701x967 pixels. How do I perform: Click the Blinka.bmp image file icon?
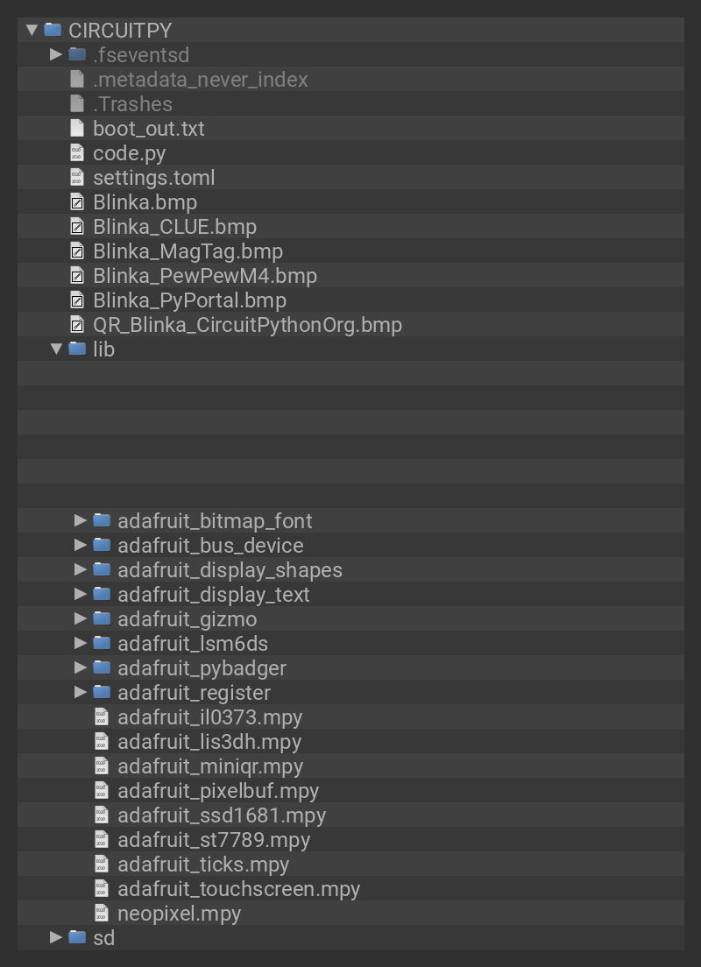click(x=77, y=202)
